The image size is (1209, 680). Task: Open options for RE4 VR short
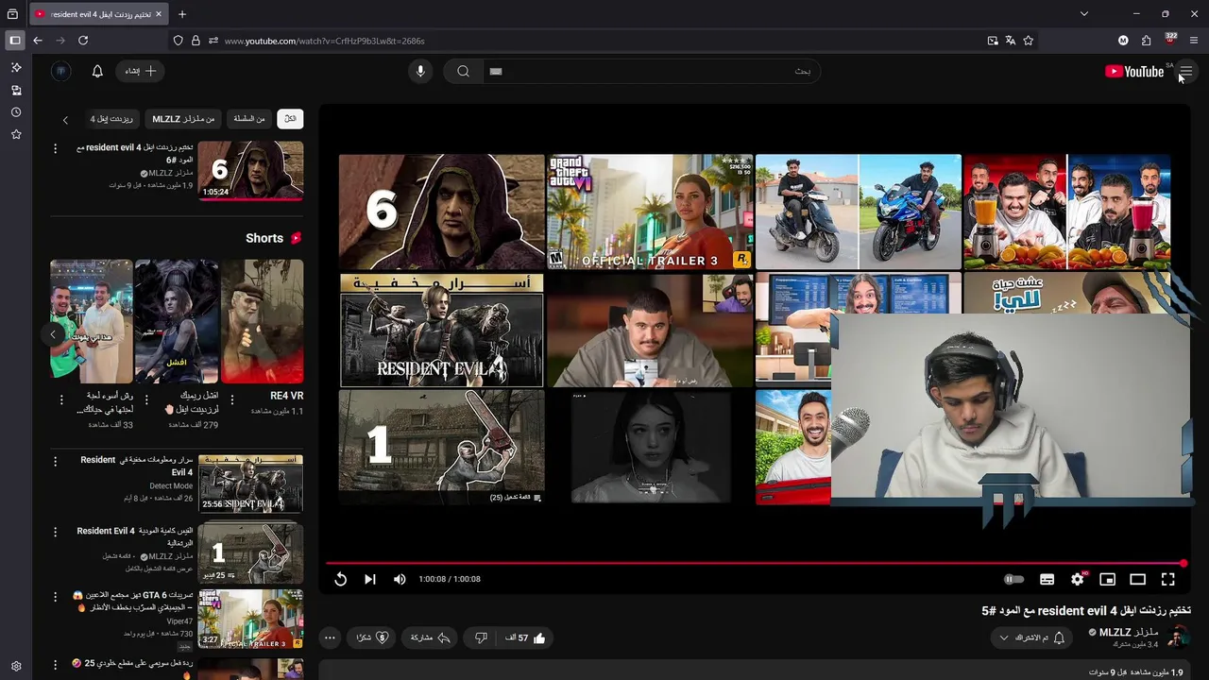pyautogui.click(x=232, y=400)
